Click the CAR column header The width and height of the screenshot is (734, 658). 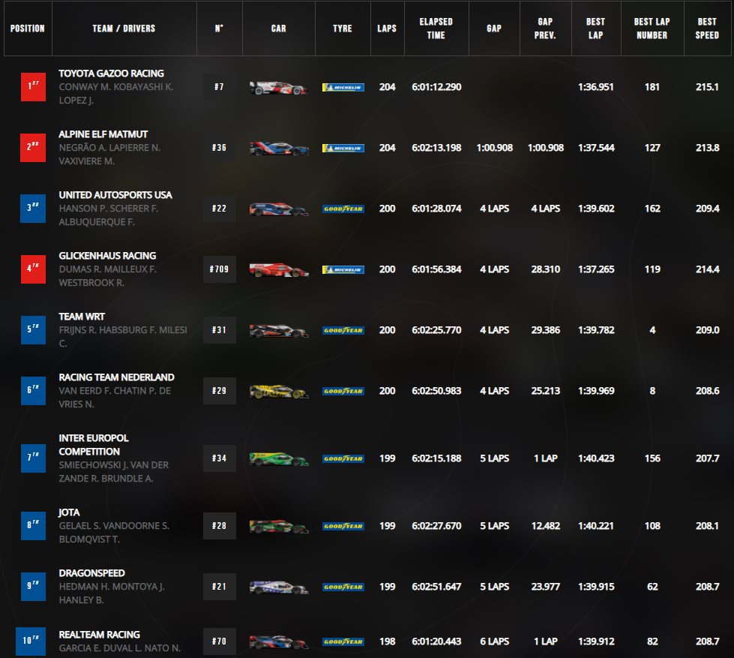[x=278, y=29]
